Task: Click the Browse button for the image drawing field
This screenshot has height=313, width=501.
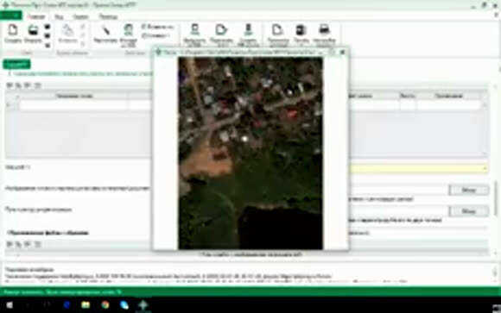Action: pyautogui.click(x=468, y=191)
